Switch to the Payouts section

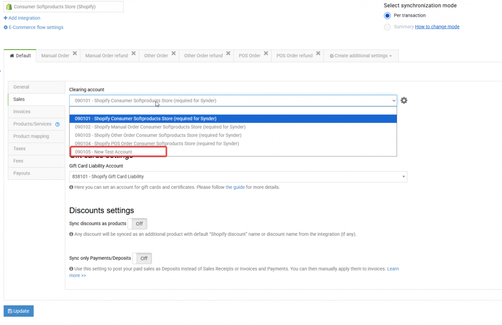click(22, 173)
